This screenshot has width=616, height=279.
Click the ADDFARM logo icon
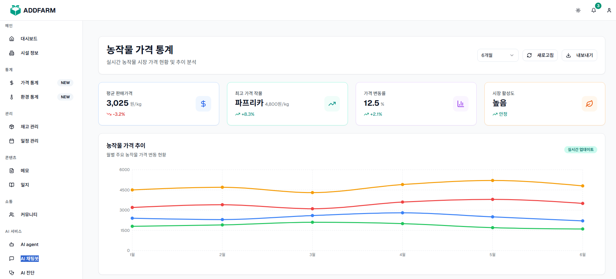pos(15,10)
